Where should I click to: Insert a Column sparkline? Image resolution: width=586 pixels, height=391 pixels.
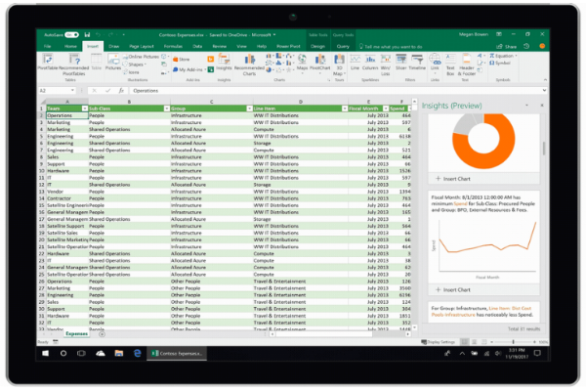click(370, 63)
